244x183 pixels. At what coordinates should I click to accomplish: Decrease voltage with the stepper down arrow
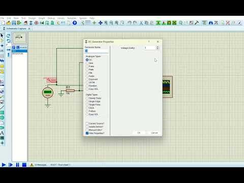coord(158,49)
